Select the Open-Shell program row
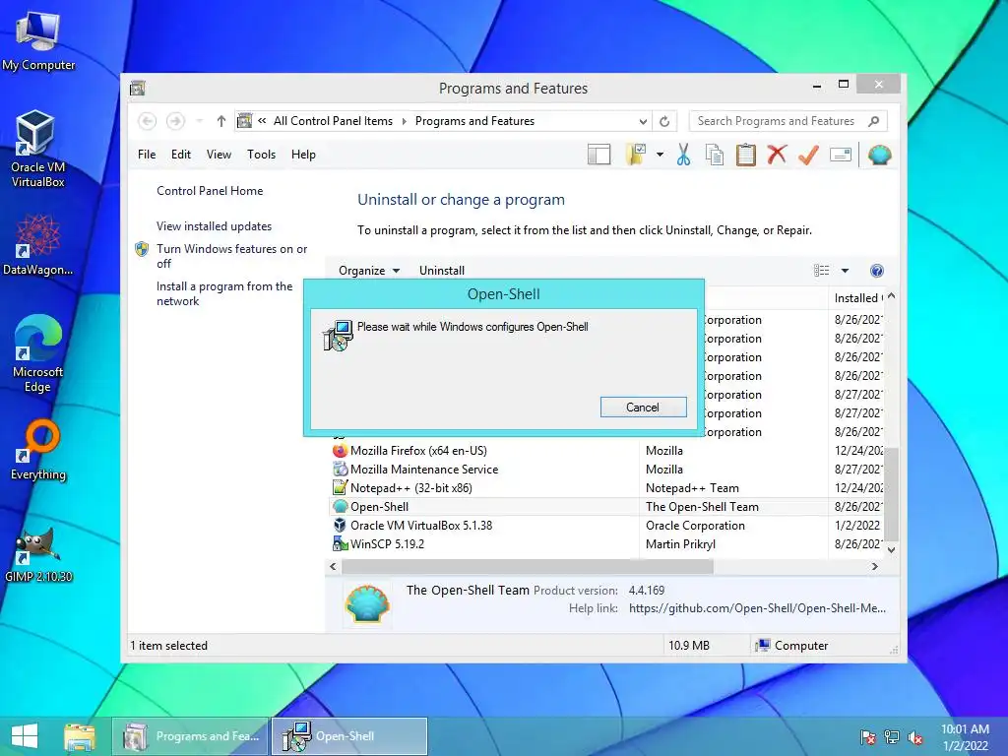This screenshot has height=756, width=1008. tap(607, 507)
